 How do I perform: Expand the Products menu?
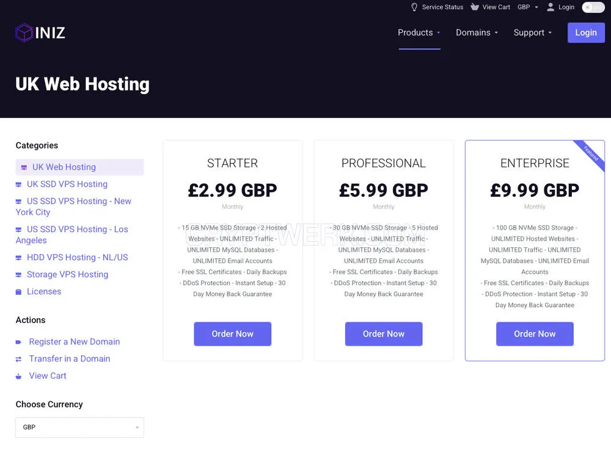[419, 33]
